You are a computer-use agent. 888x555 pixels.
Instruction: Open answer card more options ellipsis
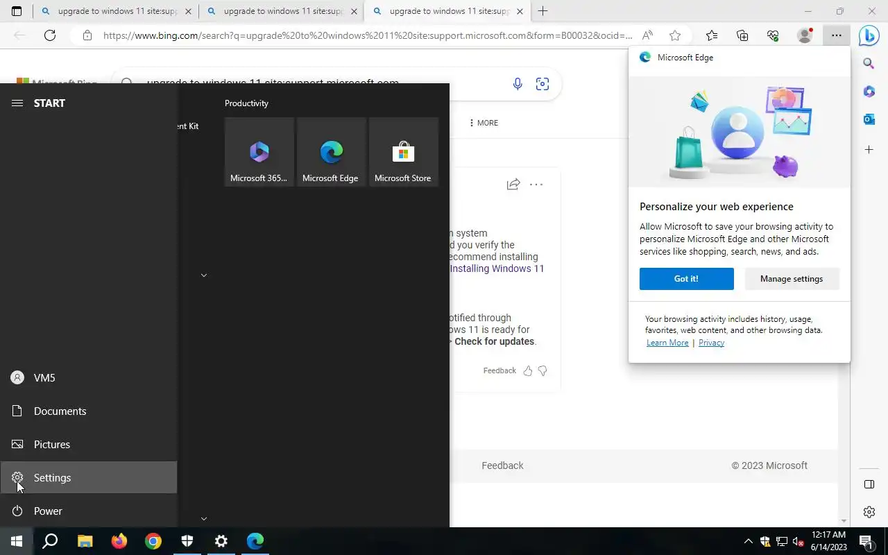click(536, 185)
